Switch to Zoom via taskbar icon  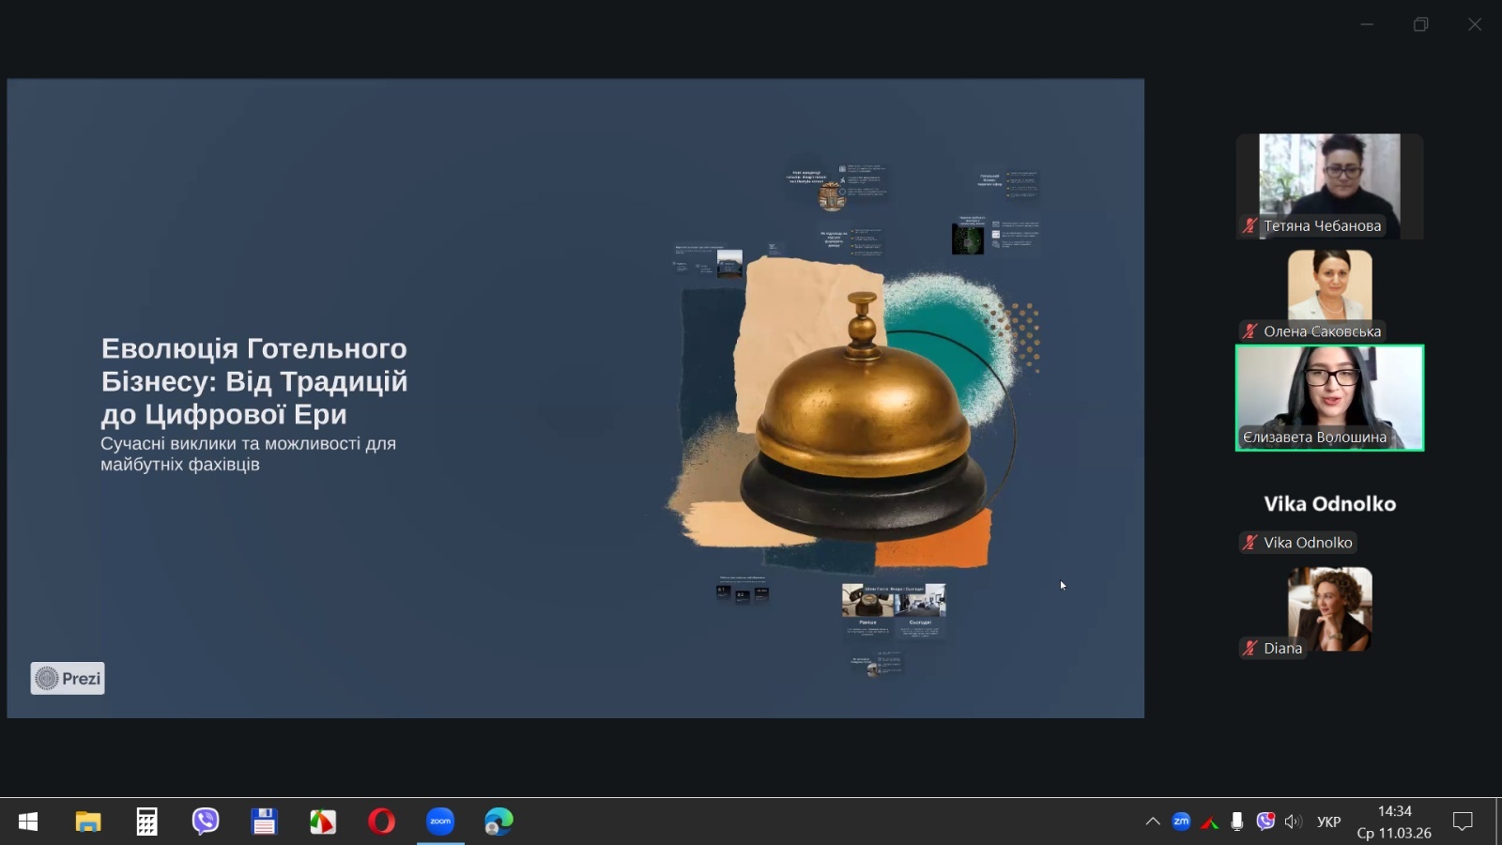[x=440, y=822]
